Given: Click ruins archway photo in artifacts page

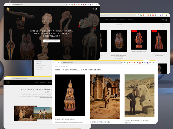Looking at the screenshot, I should (x=105, y=97).
